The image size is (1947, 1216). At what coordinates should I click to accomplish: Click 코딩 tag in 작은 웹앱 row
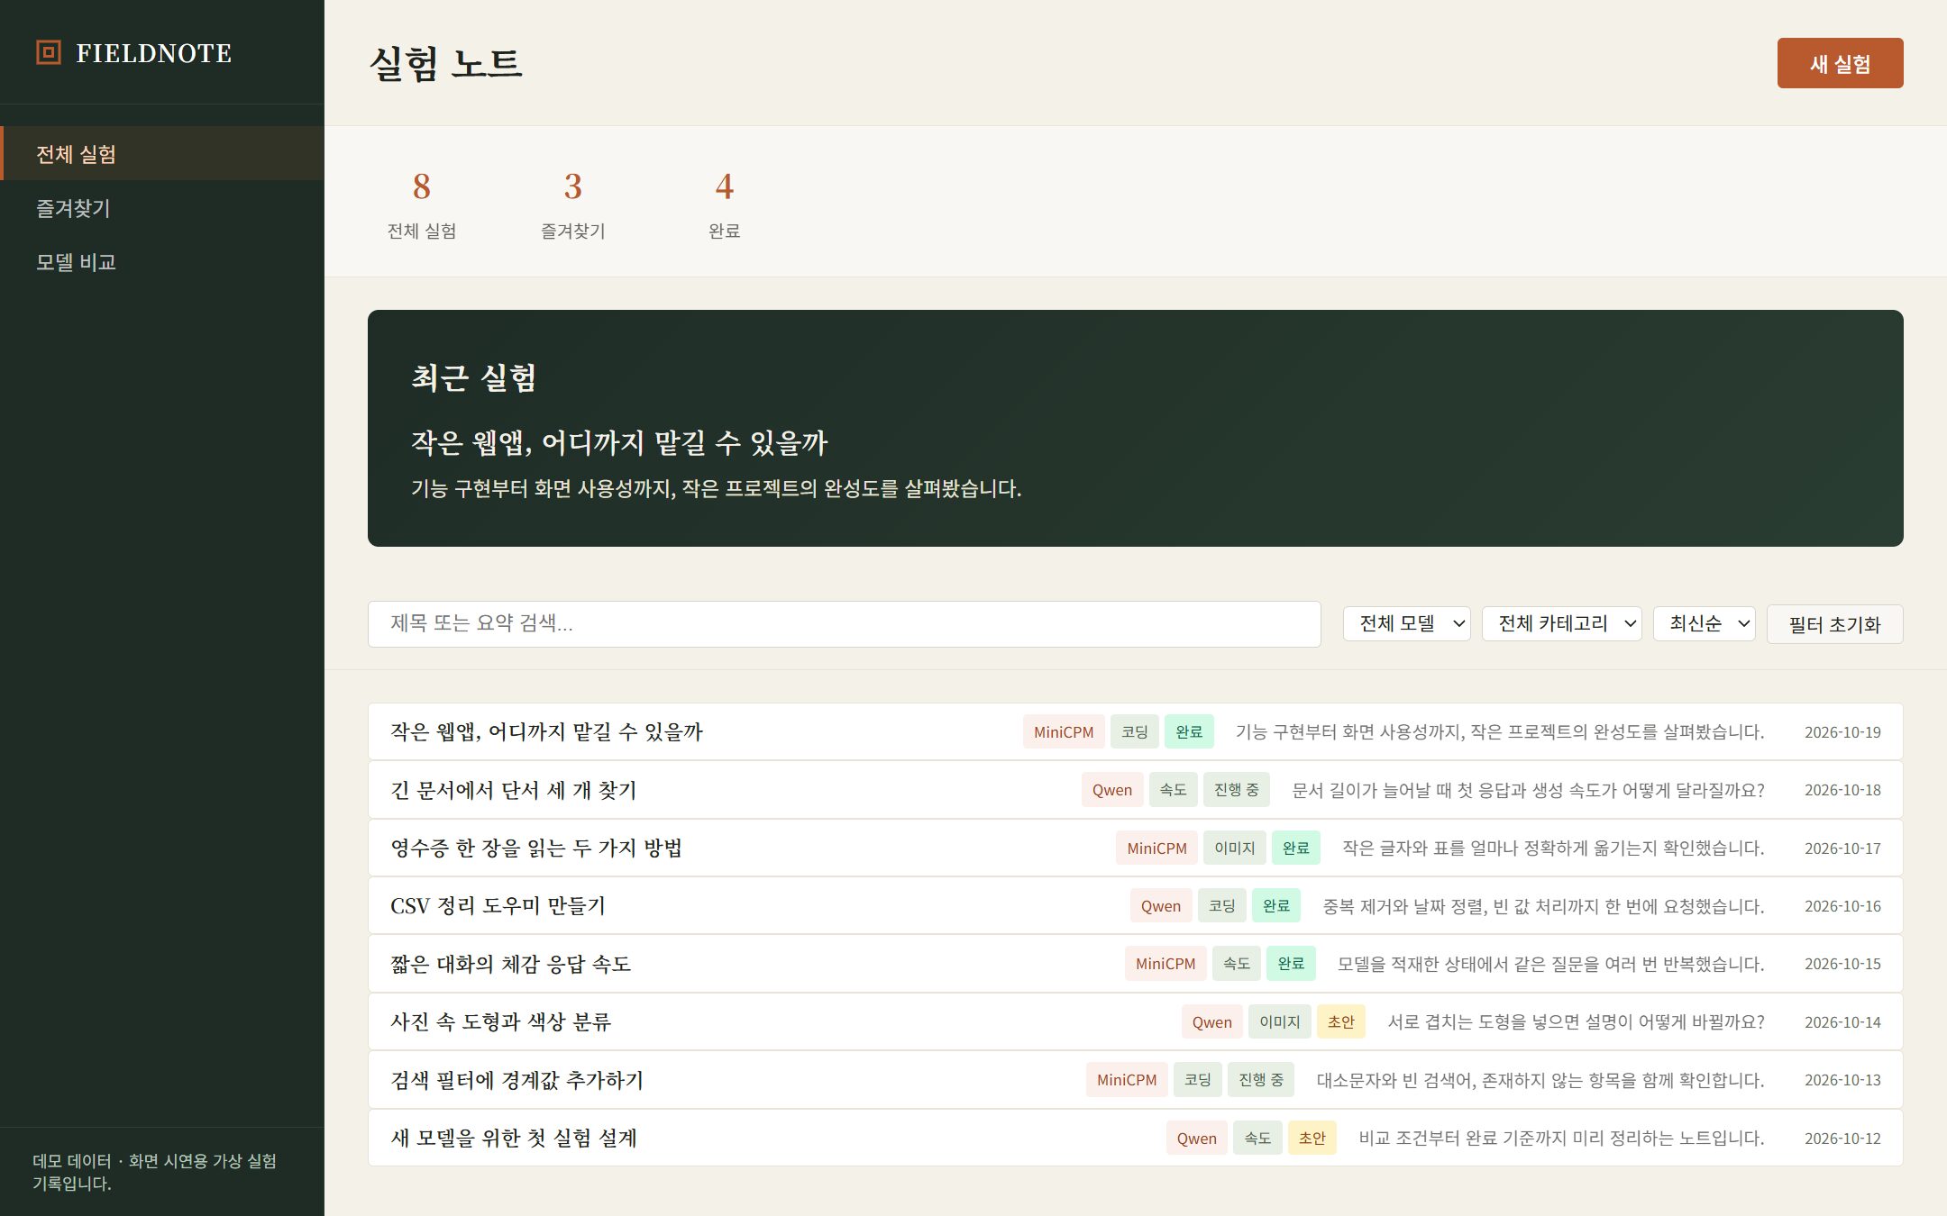pos(1135,731)
